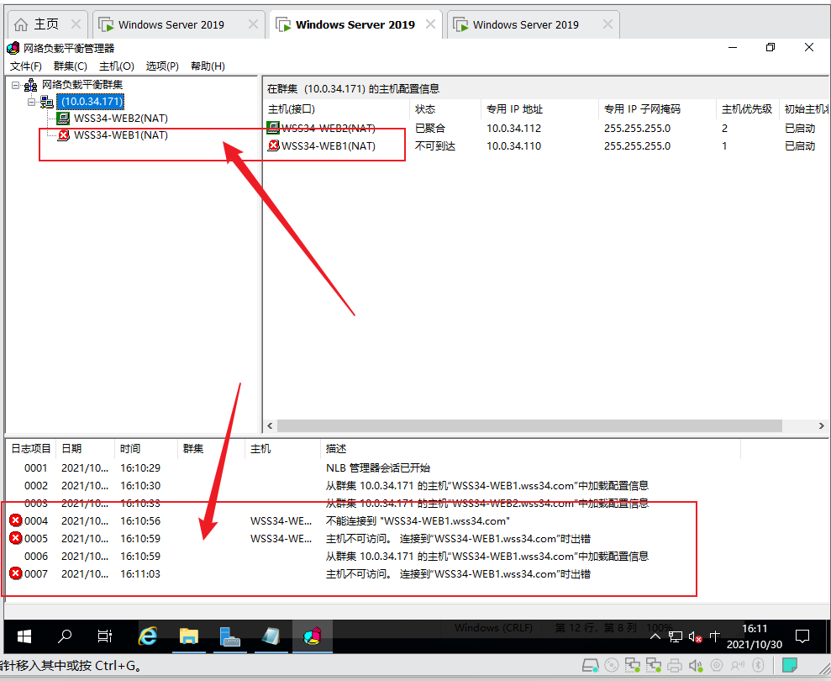The height and width of the screenshot is (681, 831).
Task: Click the muted volume tray icon
Action: click(x=696, y=636)
